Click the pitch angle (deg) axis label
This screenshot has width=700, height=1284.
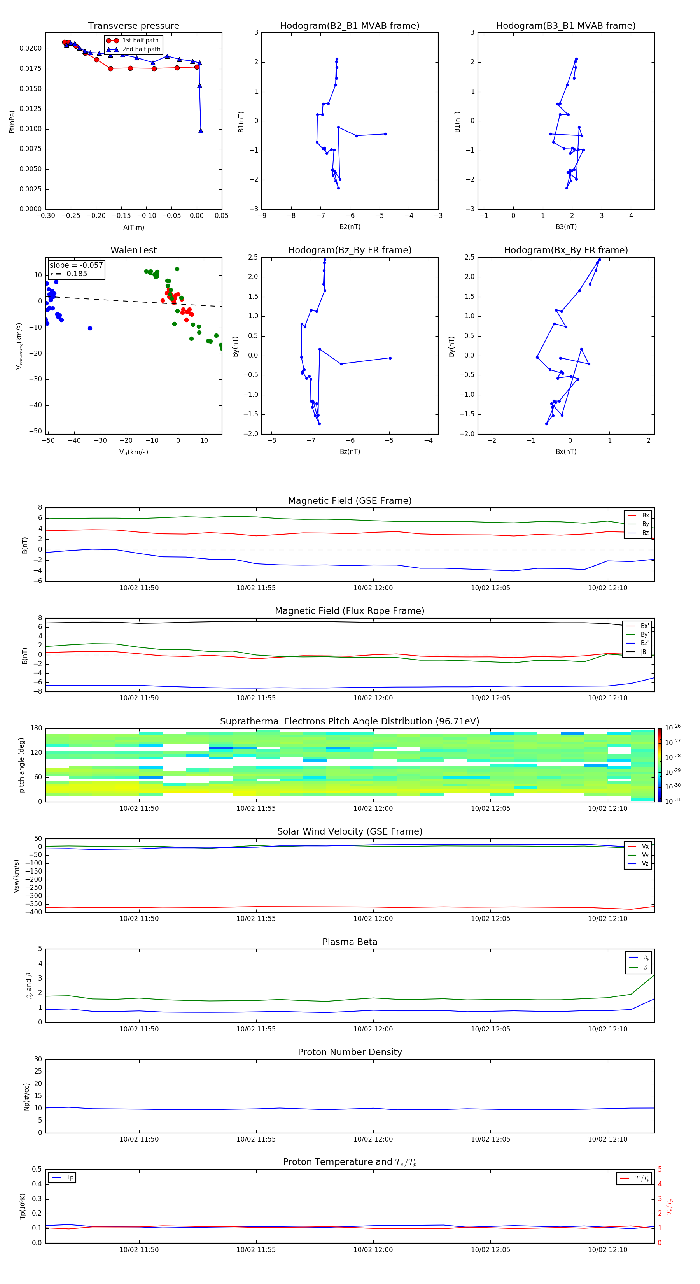pos(21,765)
